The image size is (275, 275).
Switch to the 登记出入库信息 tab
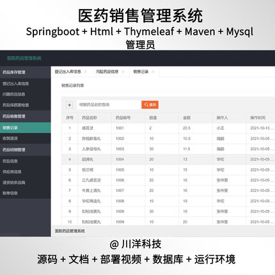(x=68, y=72)
